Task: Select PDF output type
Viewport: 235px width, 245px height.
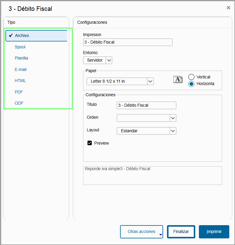Action: [19, 92]
